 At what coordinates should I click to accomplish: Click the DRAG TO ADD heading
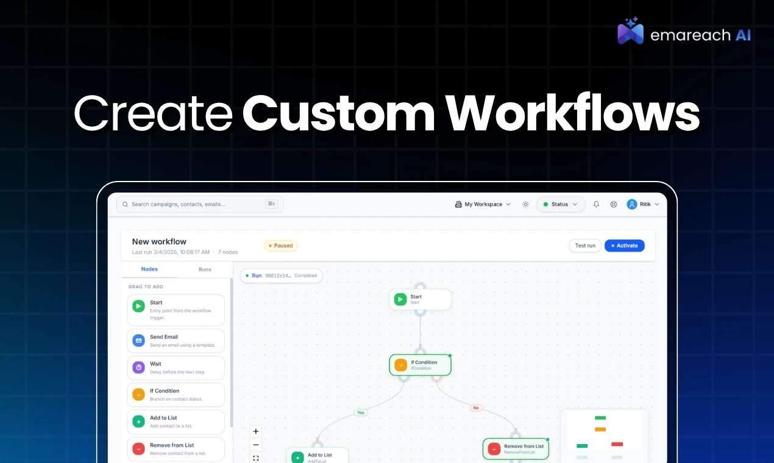tap(146, 286)
